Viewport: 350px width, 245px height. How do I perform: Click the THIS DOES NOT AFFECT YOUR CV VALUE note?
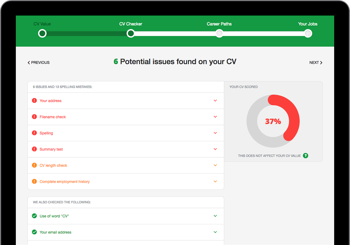tap(269, 156)
